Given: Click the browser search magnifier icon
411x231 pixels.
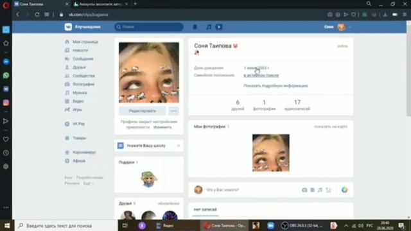Looking at the screenshot, I should [x=369, y=4].
